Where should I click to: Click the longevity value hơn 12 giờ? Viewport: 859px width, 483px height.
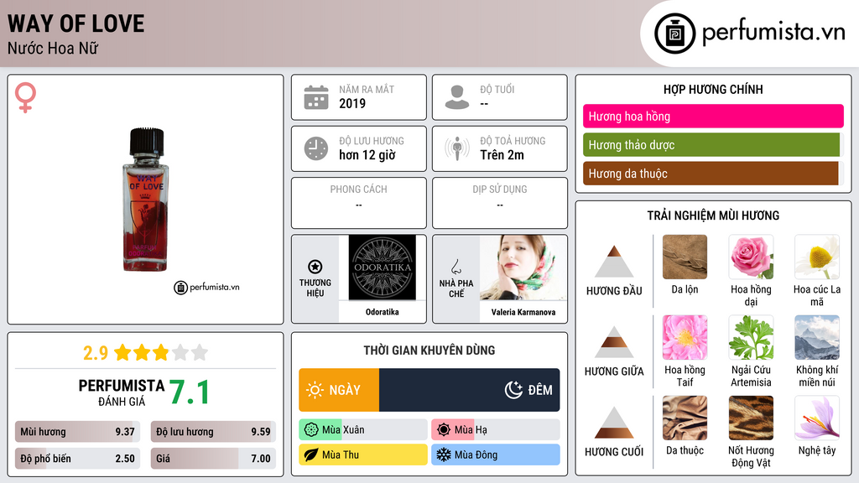[x=367, y=155]
